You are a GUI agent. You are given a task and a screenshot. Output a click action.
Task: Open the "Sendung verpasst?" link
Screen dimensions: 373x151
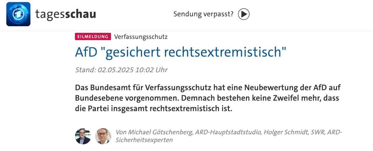203,14
